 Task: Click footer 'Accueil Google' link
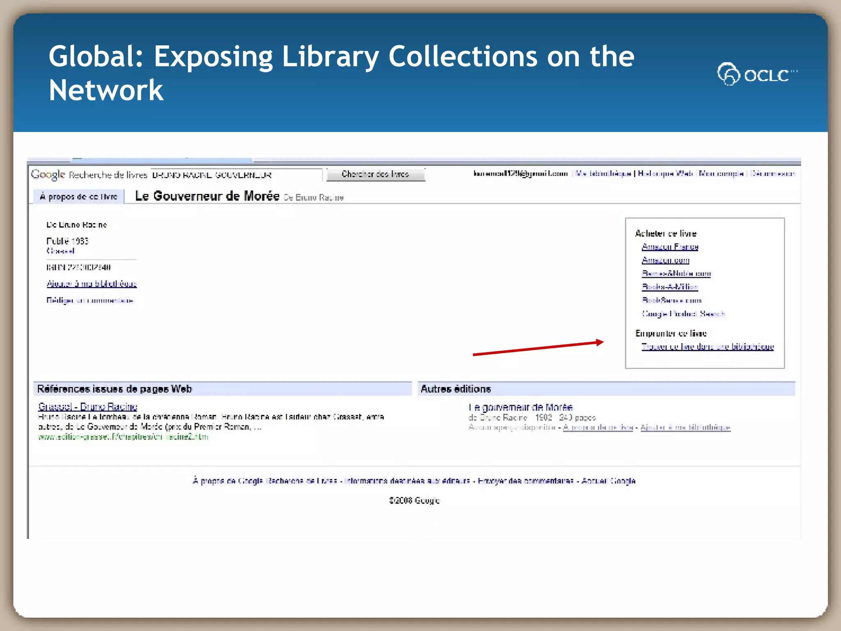608,481
